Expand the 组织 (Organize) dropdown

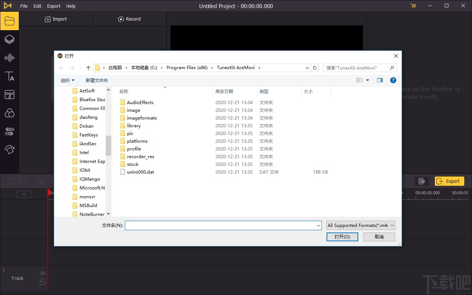pos(67,80)
